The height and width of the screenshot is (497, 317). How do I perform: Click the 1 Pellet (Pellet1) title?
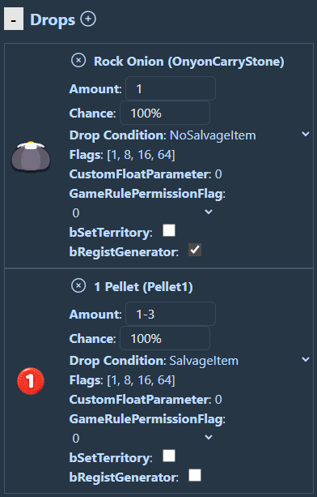143,286
